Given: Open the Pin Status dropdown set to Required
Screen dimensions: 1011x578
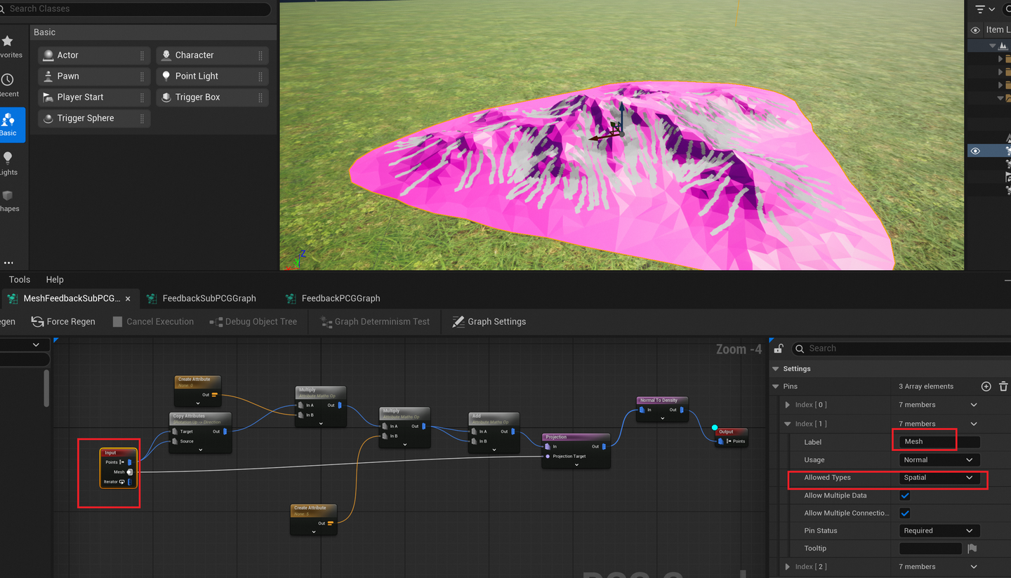Looking at the screenshot, I should [939, 531].
